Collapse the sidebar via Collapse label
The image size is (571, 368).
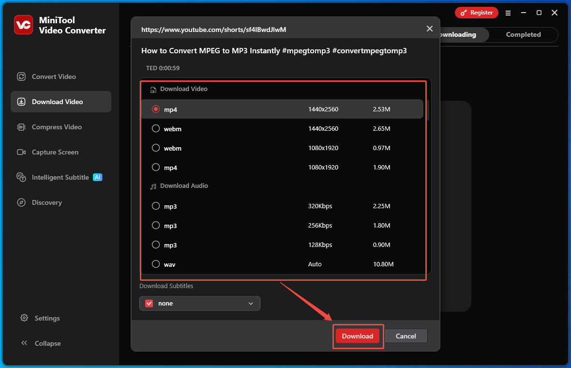pos(48,343)
